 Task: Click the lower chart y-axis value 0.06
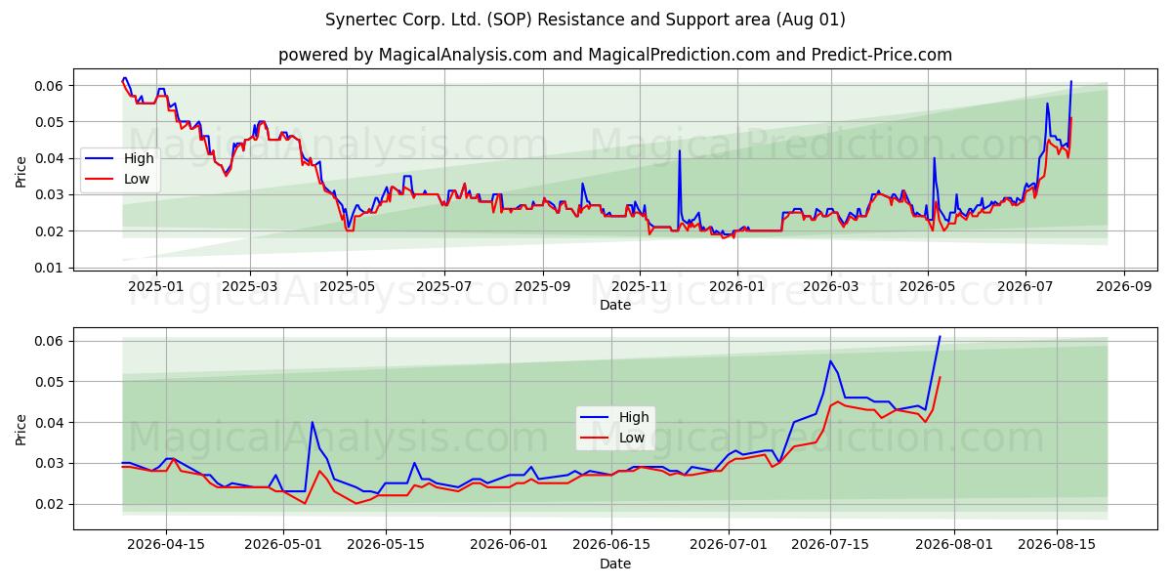pyautogui.click(x=51, y=341)
